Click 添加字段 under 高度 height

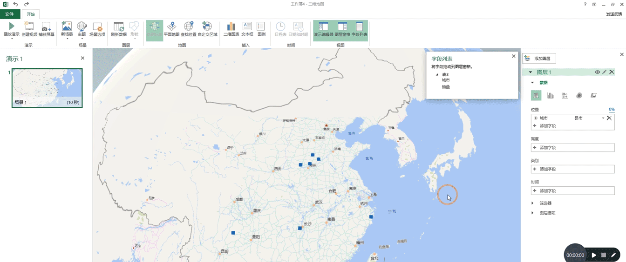pos(573,148)
